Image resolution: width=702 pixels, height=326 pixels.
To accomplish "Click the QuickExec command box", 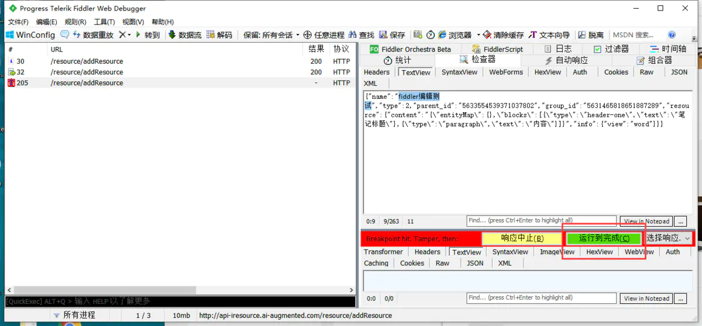I will point(180,301).
